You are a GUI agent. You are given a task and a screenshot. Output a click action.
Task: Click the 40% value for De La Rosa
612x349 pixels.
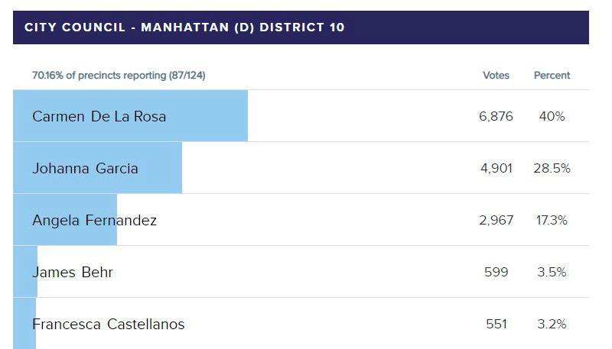(552, 117)
